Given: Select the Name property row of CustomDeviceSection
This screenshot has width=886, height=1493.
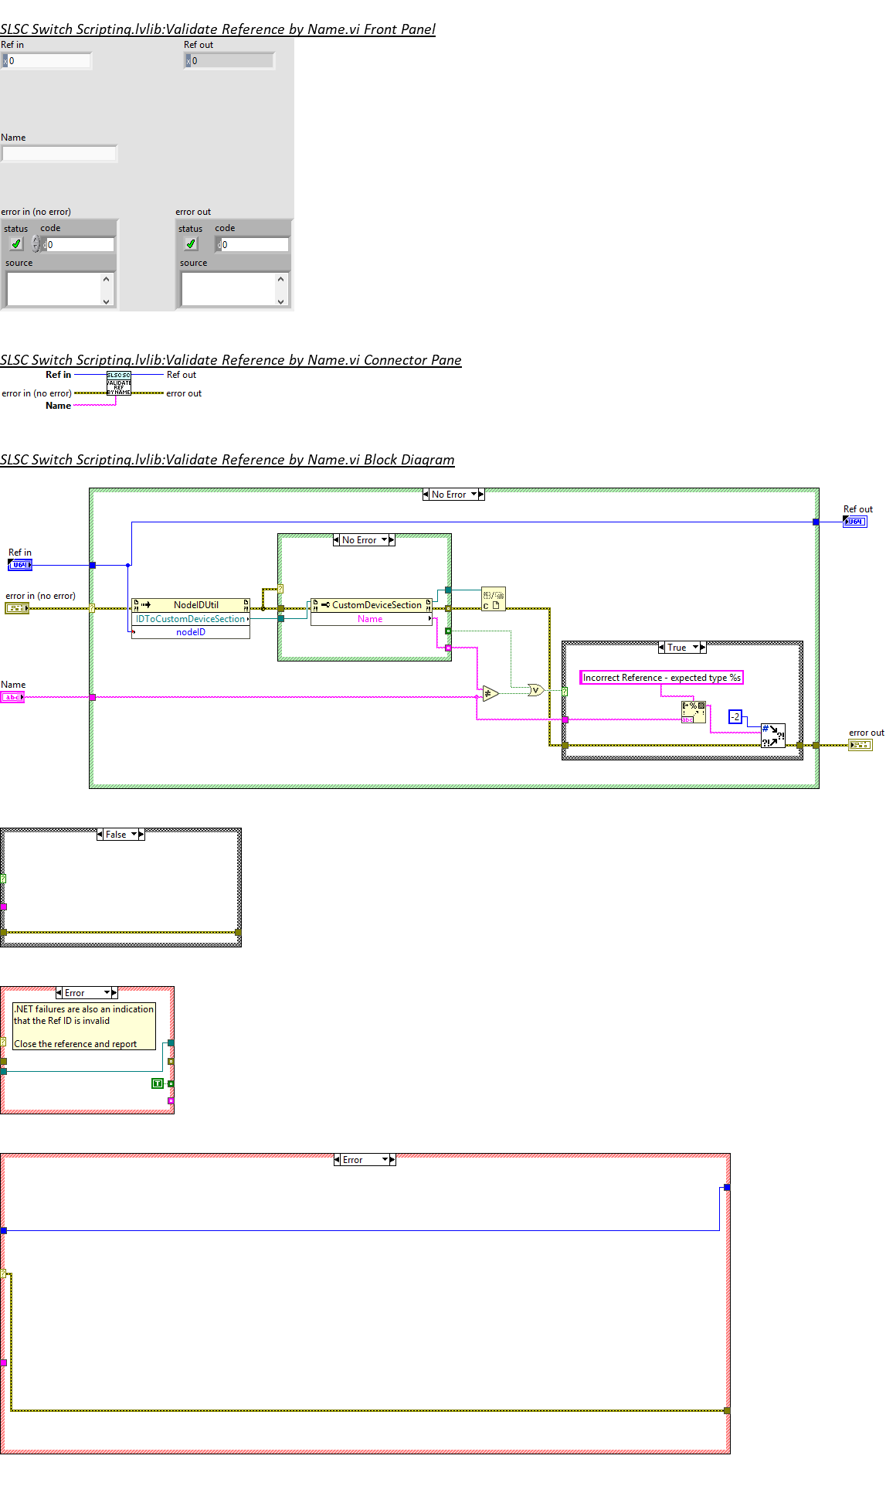Looking at the screenshot, I should tap(371, 619).
